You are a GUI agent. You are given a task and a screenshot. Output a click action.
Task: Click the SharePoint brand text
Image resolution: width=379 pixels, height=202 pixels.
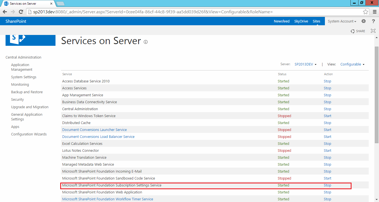(16, 21)
